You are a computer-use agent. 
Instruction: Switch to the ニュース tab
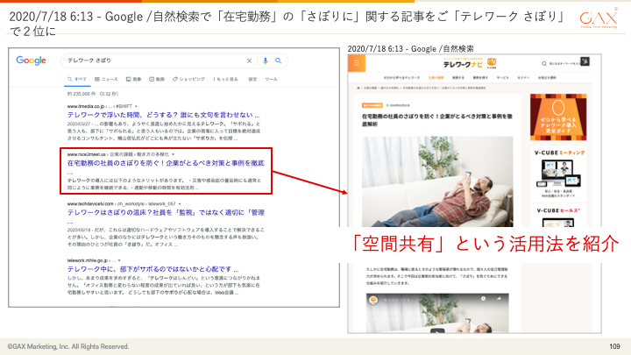(106, 79)
